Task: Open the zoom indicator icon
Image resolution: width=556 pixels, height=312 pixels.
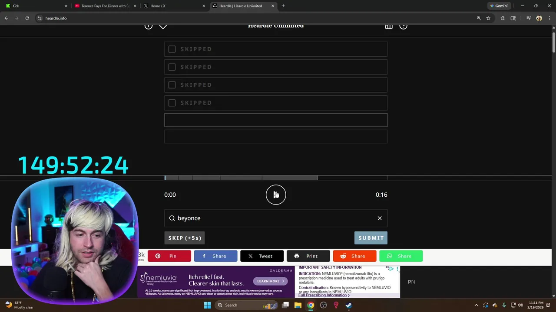Action: tap(479, 18)
